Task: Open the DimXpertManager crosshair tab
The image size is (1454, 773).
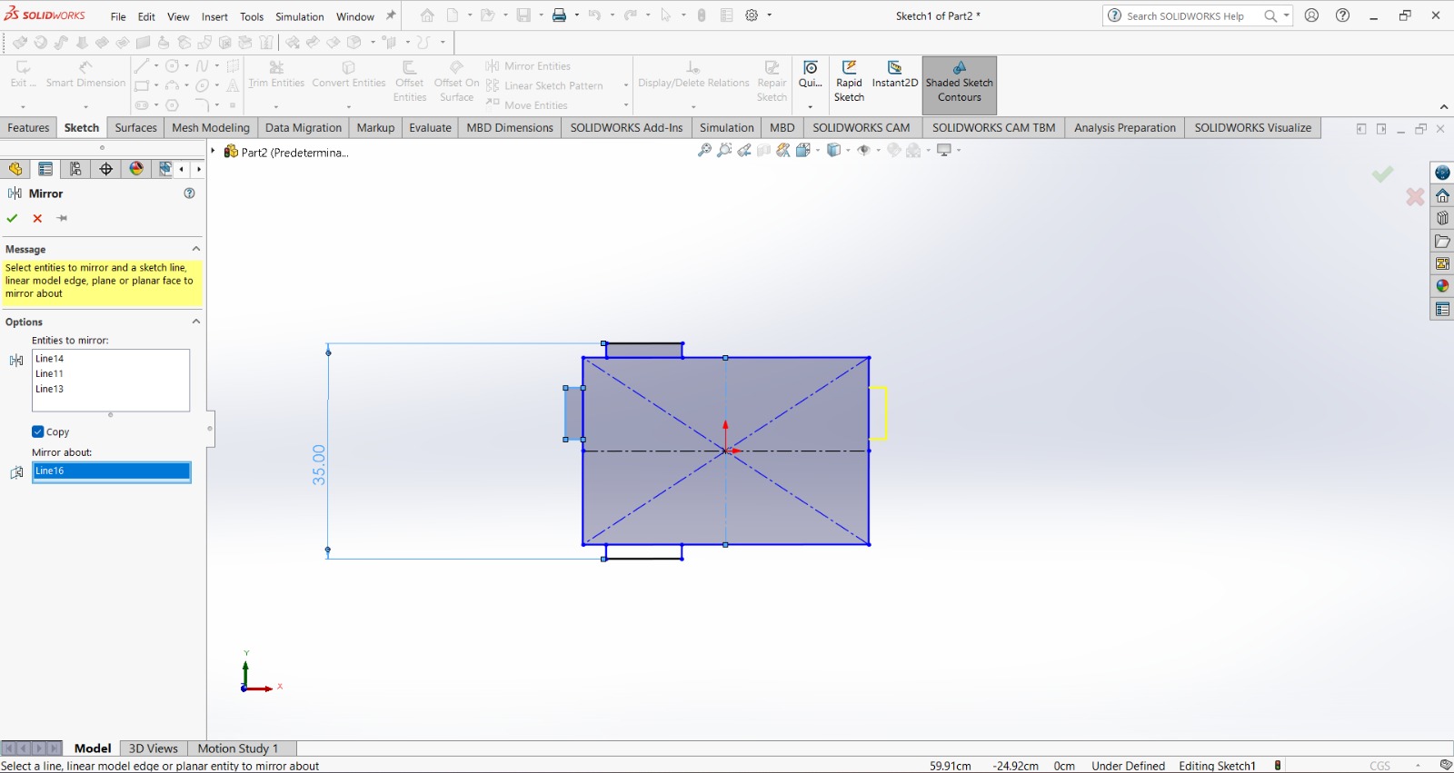Action: 106,169
